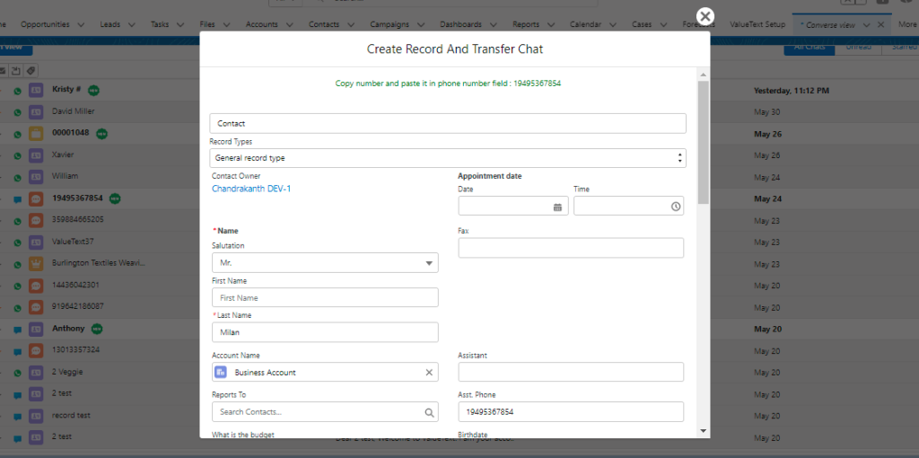Click into the First Name field
Image resolution: width=919 pixels, height=458 pixels.
point(325,298)
